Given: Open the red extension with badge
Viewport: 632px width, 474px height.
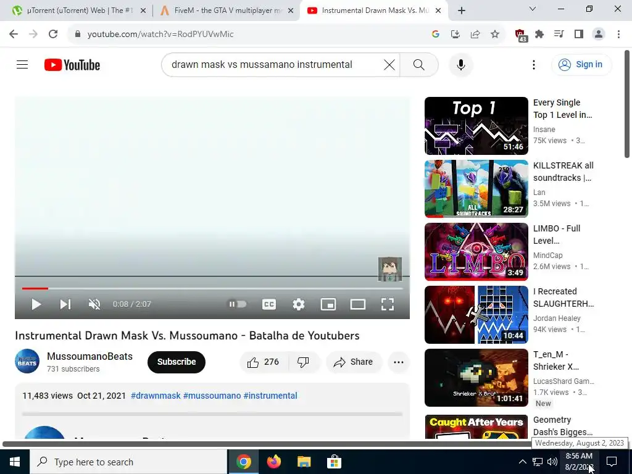Looking at the screenshot, I should [520, 35].
